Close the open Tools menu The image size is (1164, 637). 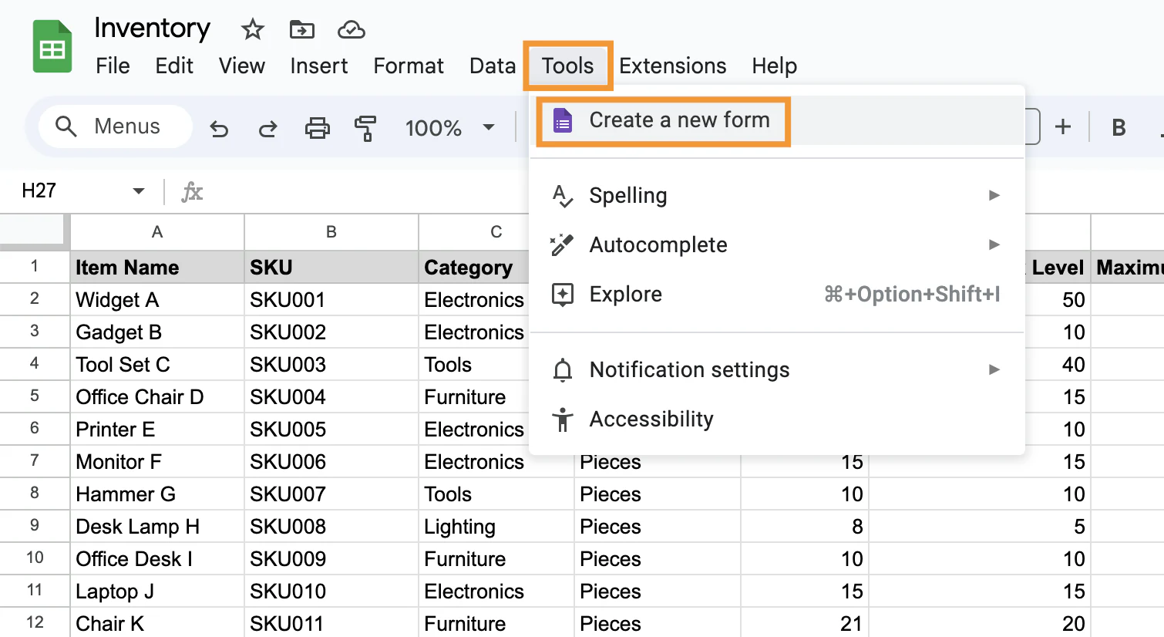tap(568, 66)
